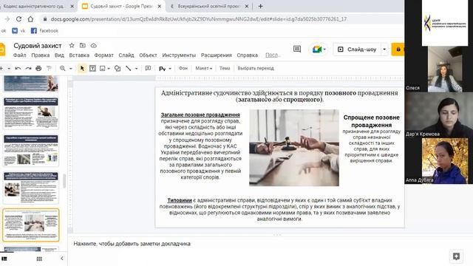Image resolution: width=473 pixels, height=266 pixels.
Task: Switch to grid view of slides
Action: point(39,259)
